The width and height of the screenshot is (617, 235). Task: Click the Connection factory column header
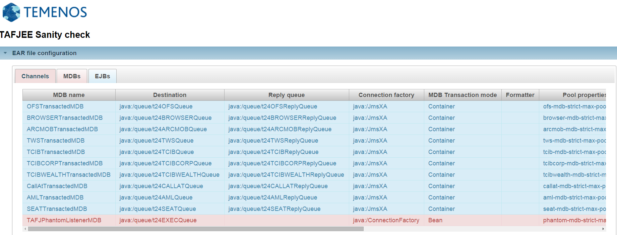point(386,95)
